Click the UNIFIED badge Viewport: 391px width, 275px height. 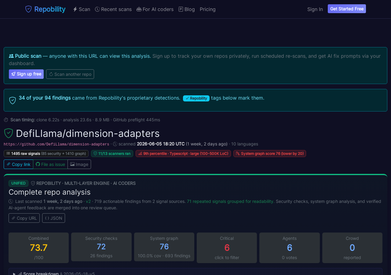click(18, 183)
